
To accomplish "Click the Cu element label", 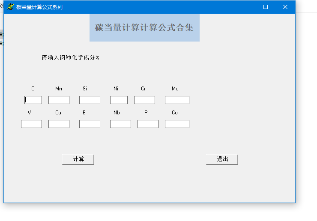I will tap(58, 113).
